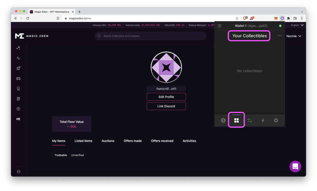
Task: Open the wallet's dollar balance tab
Action: pyautogui.click(x=223, y=120)
